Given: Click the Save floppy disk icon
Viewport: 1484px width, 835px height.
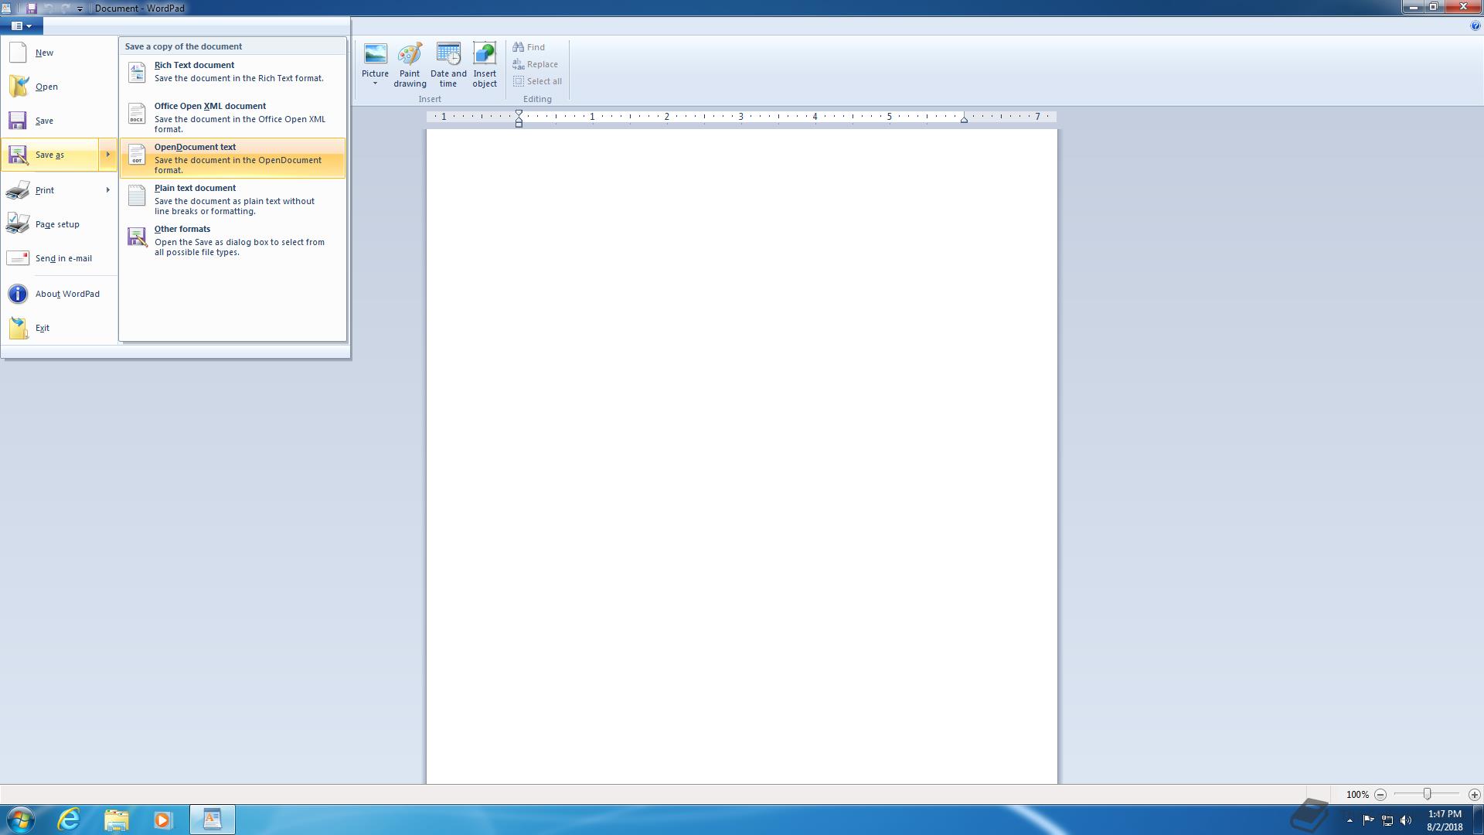Looking at the screenshot, I should click(x=18, y=121).
